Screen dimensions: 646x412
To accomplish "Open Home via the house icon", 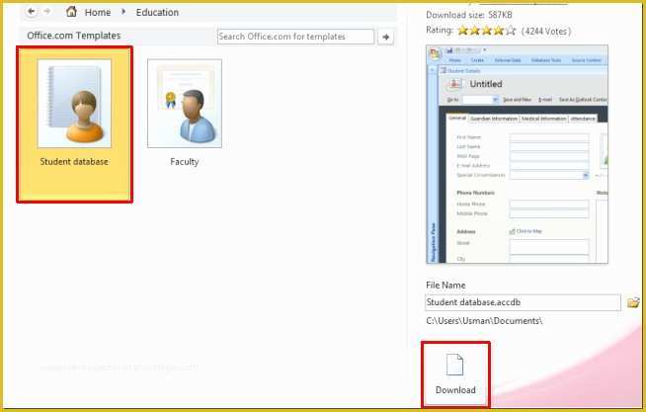I will [71, 12].
